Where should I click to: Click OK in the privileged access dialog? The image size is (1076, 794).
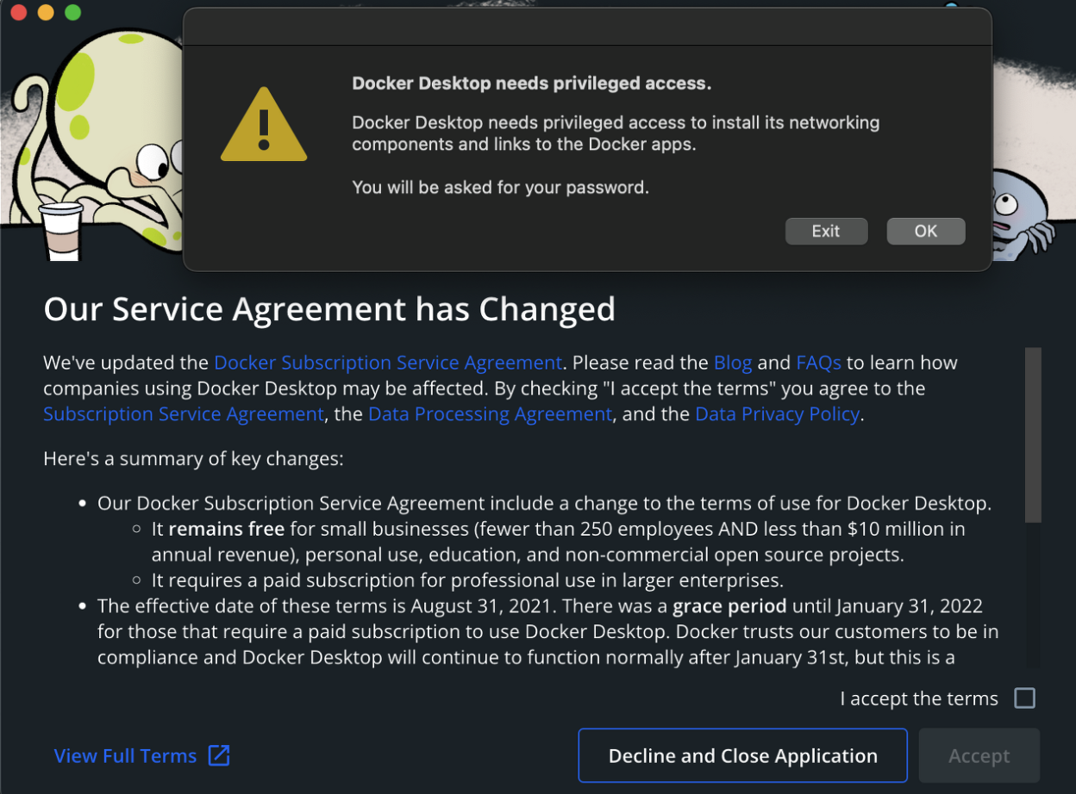(x=925, y=231)
